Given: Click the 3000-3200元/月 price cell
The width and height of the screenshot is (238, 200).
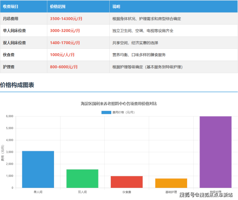Looking at the screenshot, I should [x=65, y=31].
